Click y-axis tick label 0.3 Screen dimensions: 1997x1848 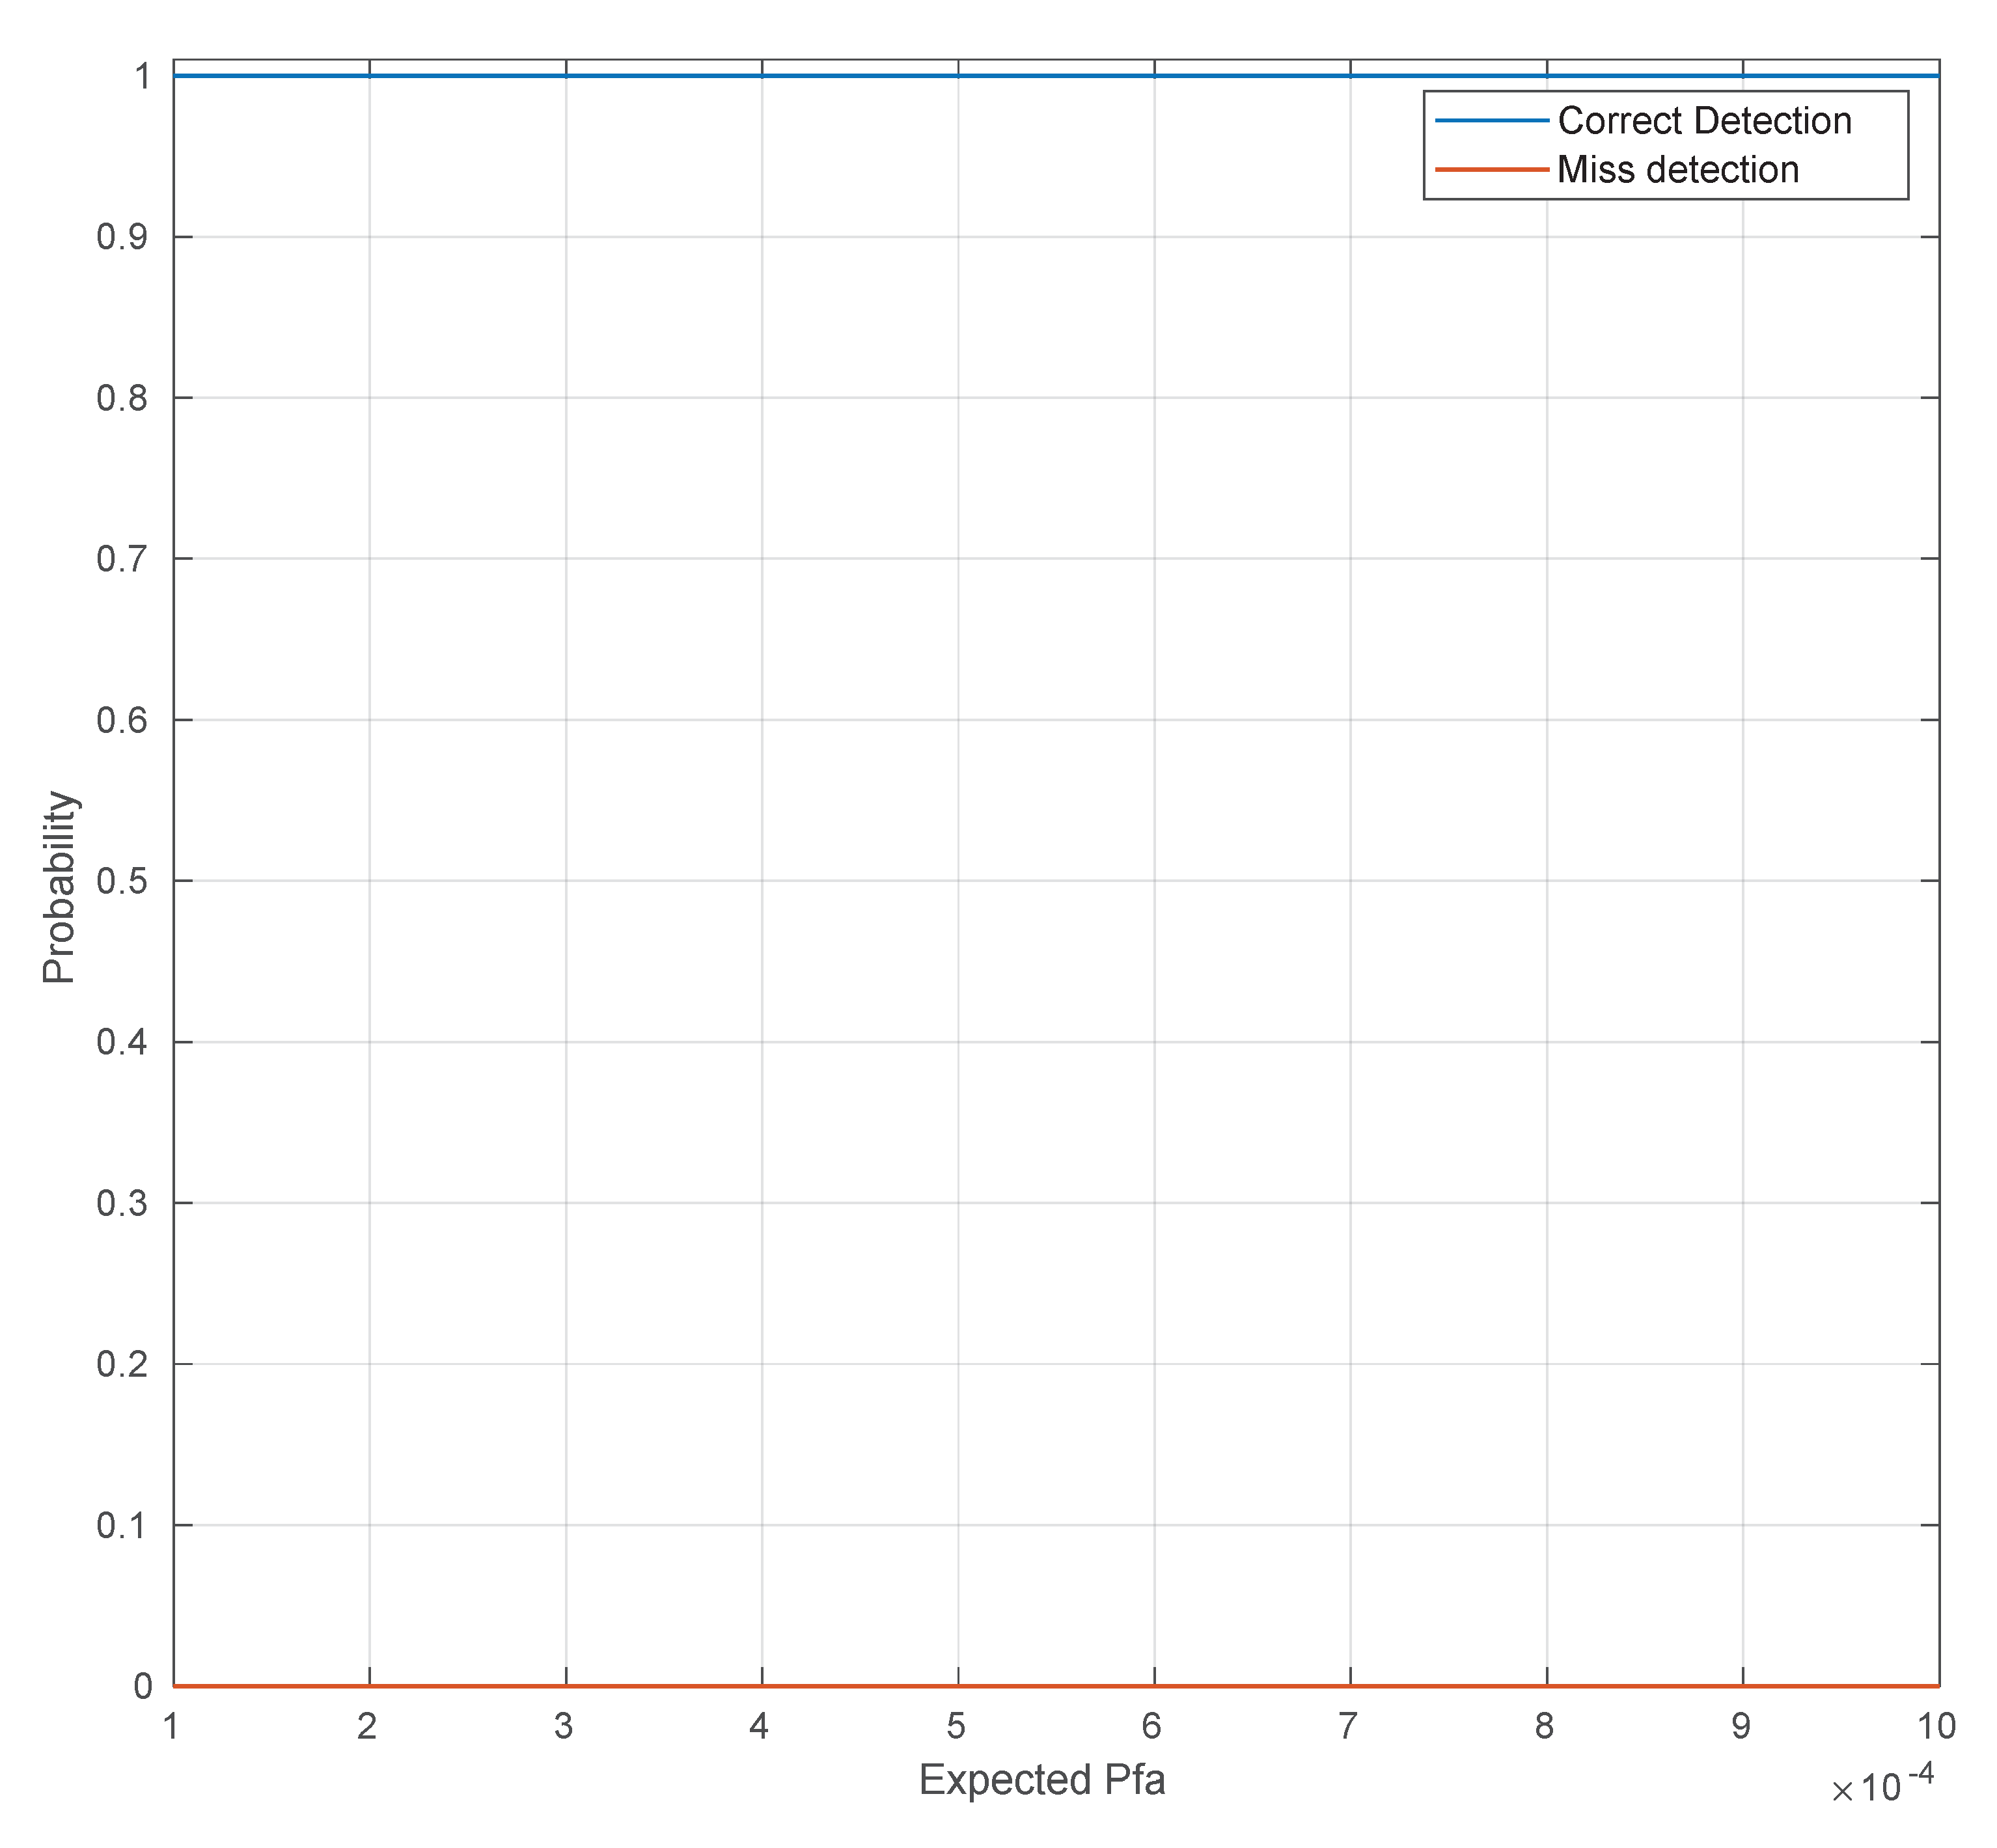[122, 1203]
